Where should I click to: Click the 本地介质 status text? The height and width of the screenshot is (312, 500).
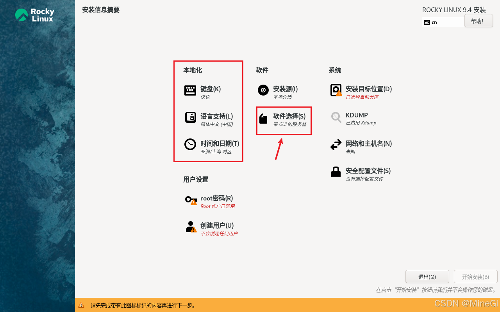282,97
